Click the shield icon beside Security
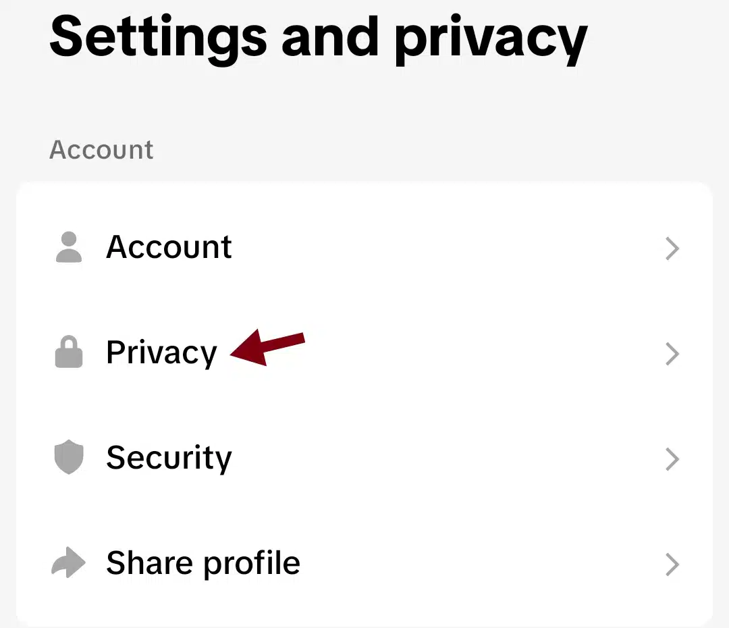The image size is (729, 628). (x=69, y=456)
